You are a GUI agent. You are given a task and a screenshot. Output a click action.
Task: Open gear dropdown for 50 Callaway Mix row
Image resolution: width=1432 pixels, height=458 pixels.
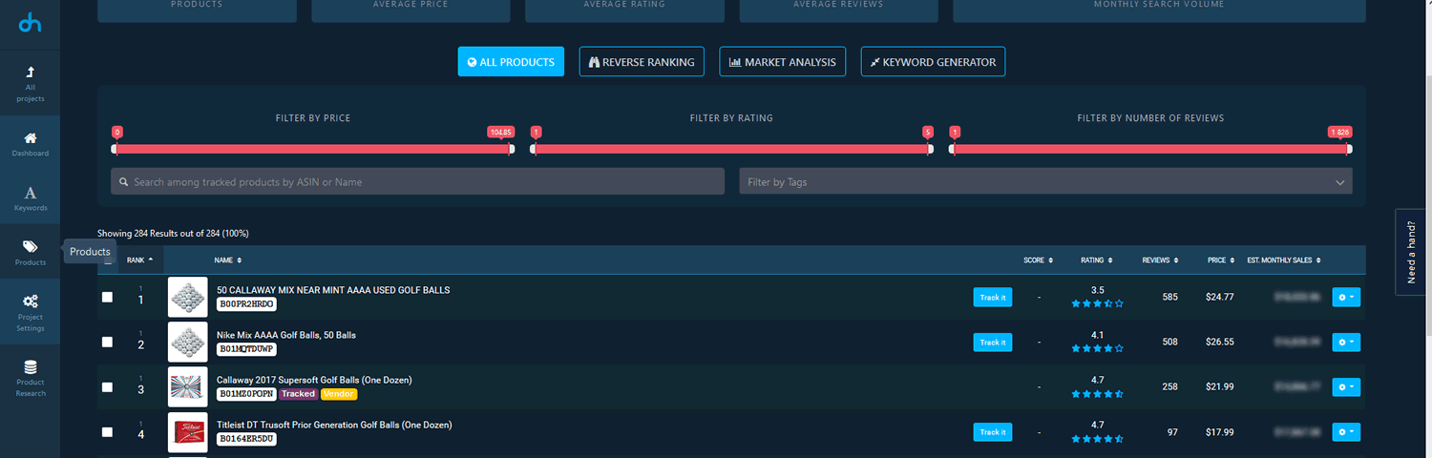pos(1346,298)
